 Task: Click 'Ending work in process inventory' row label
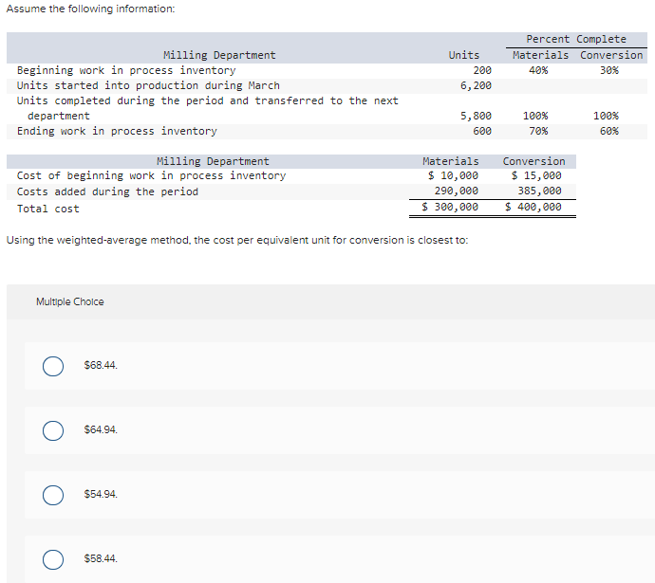click(117, 131)
